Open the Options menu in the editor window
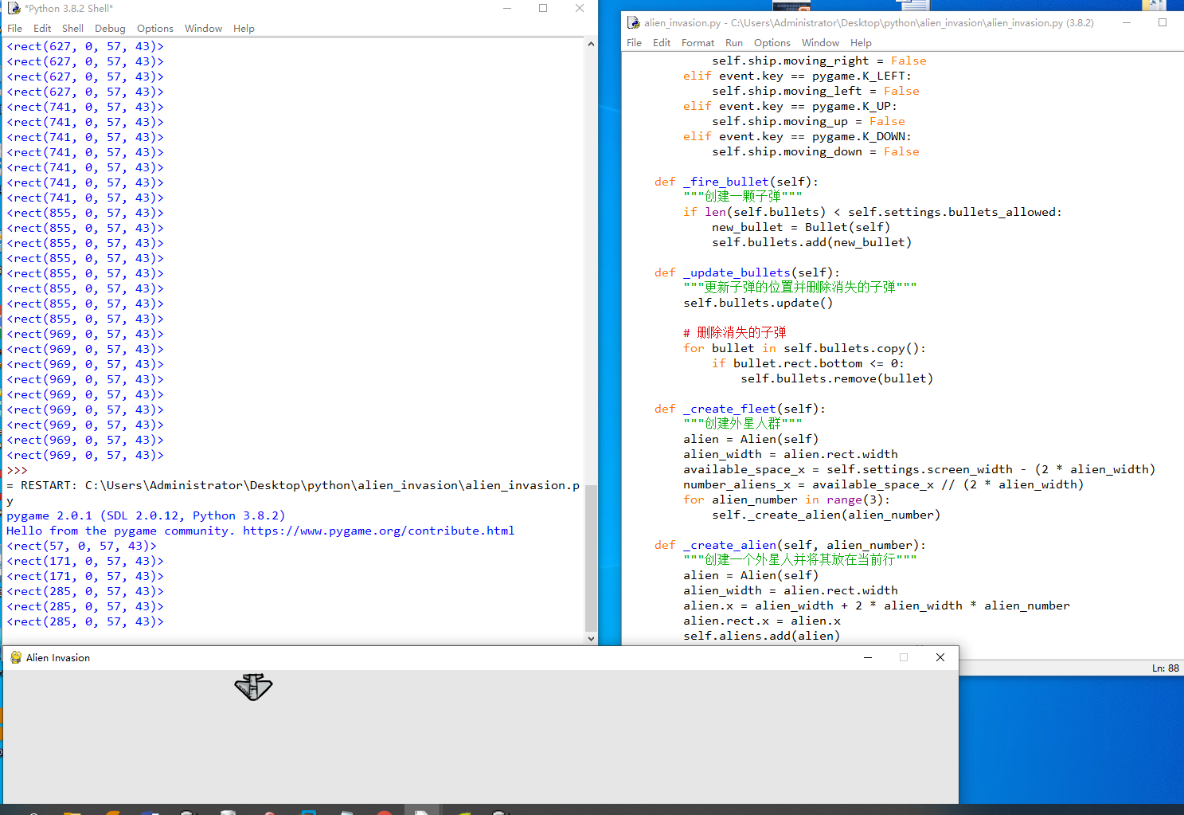 pyautogui.click(x=772, y=42)
